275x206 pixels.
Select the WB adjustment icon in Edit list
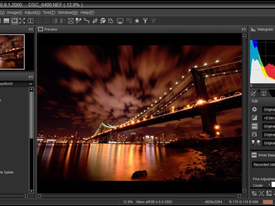click(x=254, y=126)
